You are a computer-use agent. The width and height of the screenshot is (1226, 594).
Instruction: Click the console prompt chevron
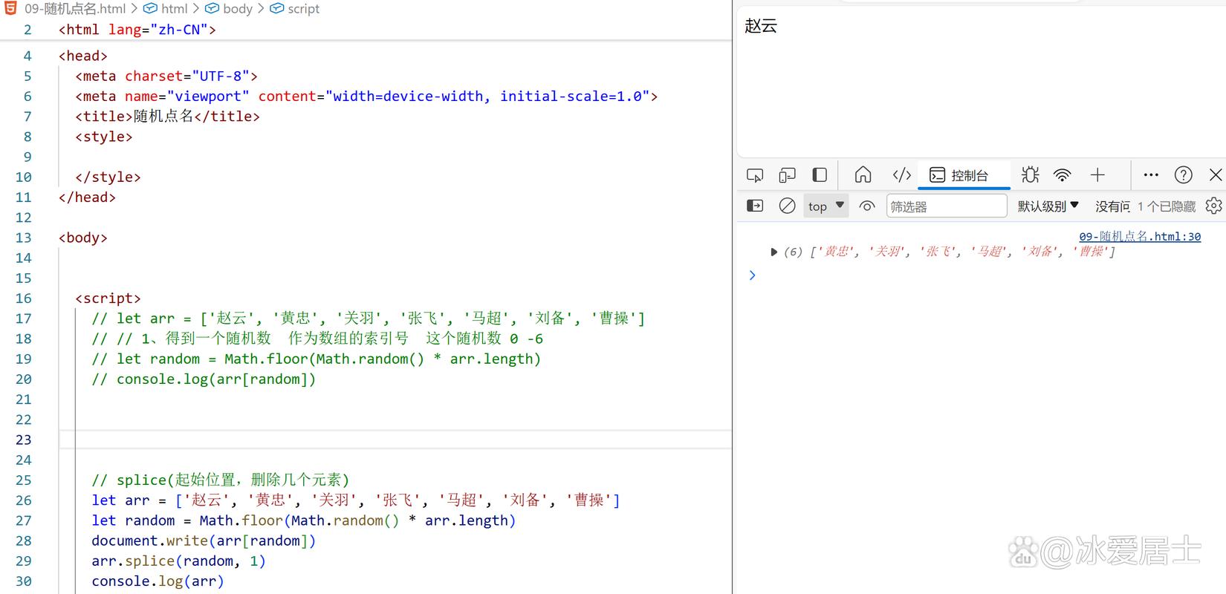click(x=752, y=275)
